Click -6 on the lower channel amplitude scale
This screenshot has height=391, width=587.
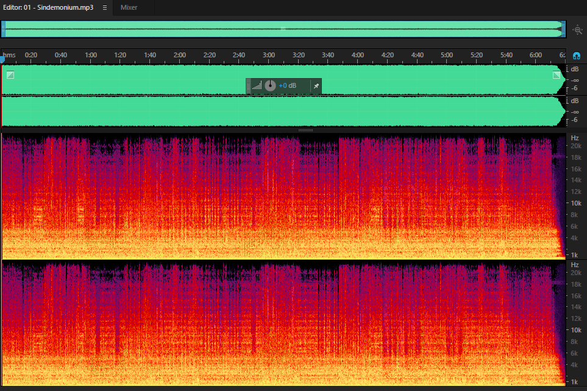pyautogui.click(x=574, y=120)
